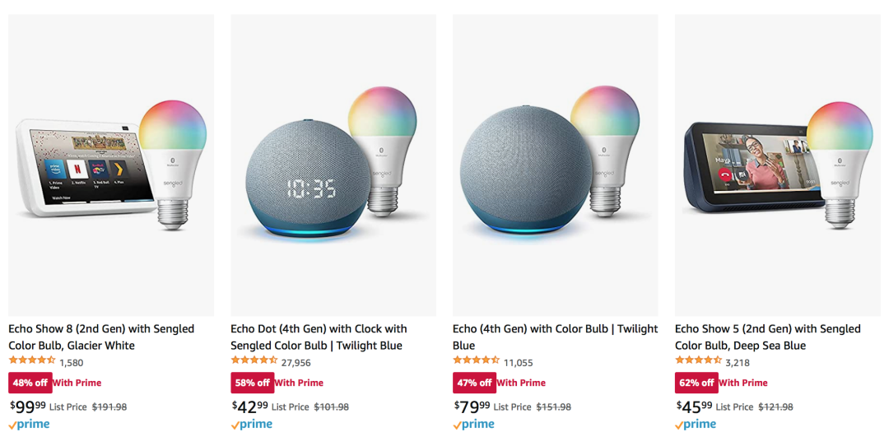Viewport: 889px width, 446px height.
Task: Click star rating icons for Echo Show 8
Action: click(x=32, y=360)
